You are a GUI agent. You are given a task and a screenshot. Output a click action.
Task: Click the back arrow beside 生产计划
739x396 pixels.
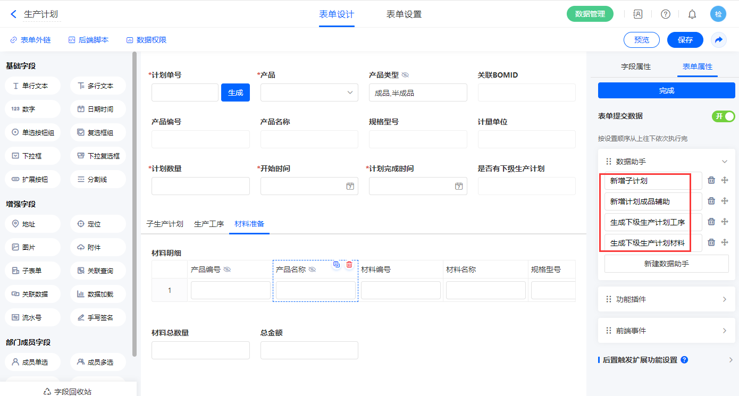[x=14, y=14]
